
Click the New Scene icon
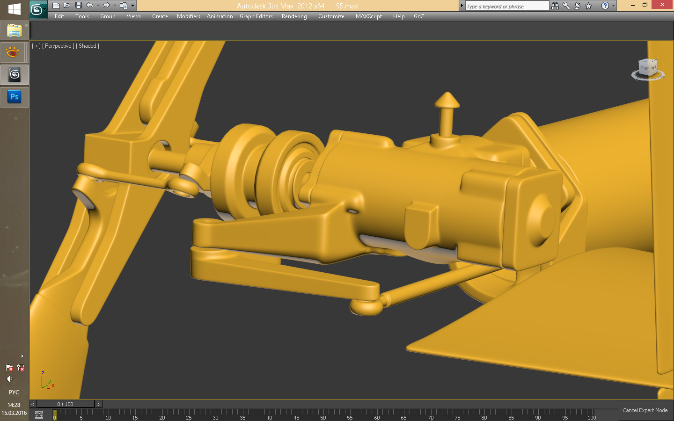coord(56,6)
